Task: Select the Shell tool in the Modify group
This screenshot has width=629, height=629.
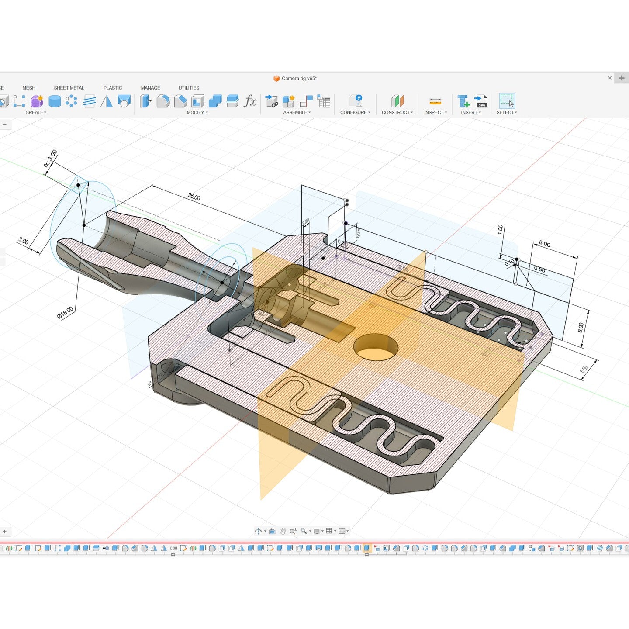Action: pyautogui.click(x=197, y=102)
